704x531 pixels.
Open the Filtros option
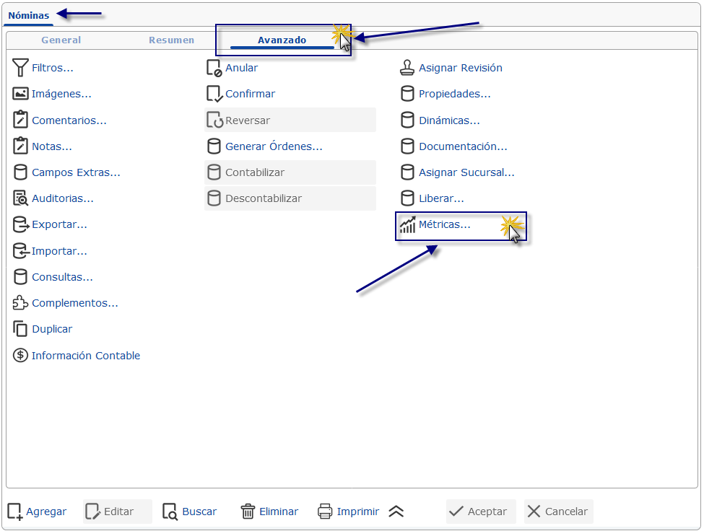pos(53,68)
